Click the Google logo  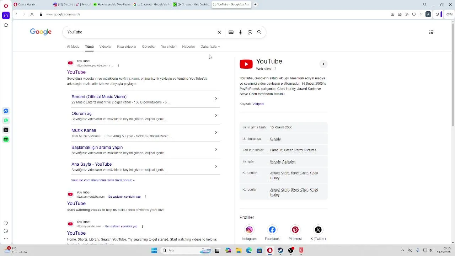click(41, 32)
